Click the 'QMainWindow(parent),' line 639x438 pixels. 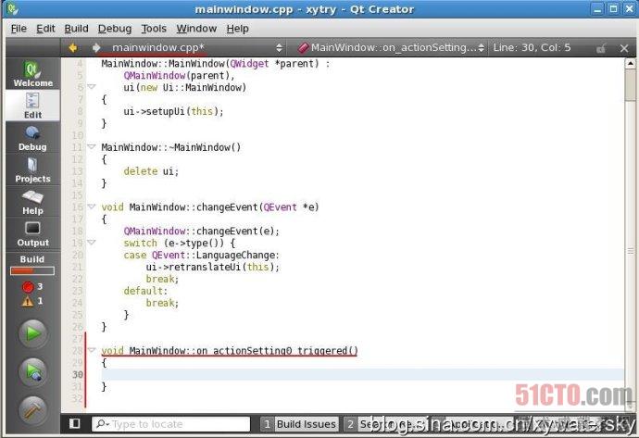pyautogui.click(x=180, y=75)
